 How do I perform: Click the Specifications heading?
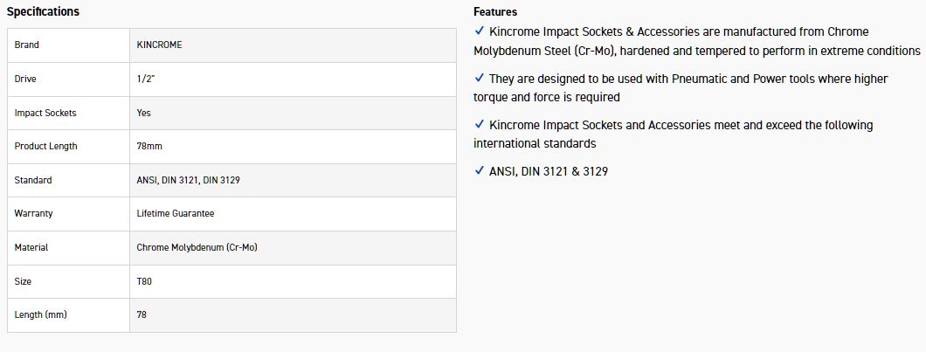(44, 11)
